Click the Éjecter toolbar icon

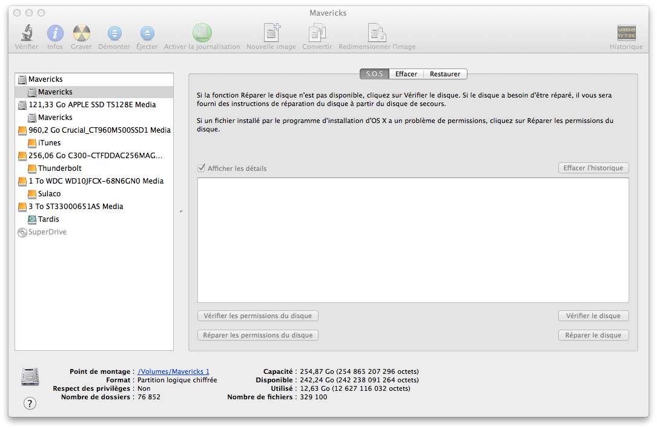pyautogui.click(x=147, y=33)
